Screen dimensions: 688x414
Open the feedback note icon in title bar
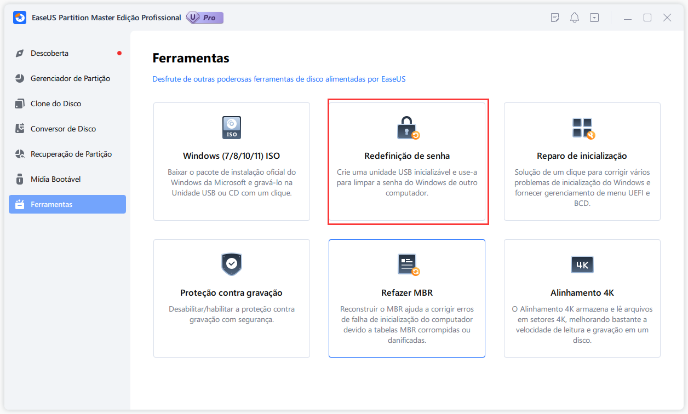click(x=555, y=18)
